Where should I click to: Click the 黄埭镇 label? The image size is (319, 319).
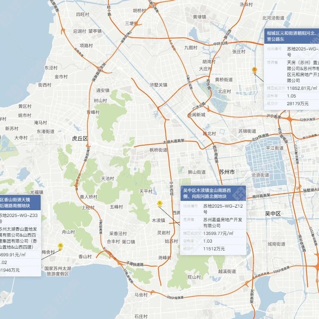[x=200, y=17]
